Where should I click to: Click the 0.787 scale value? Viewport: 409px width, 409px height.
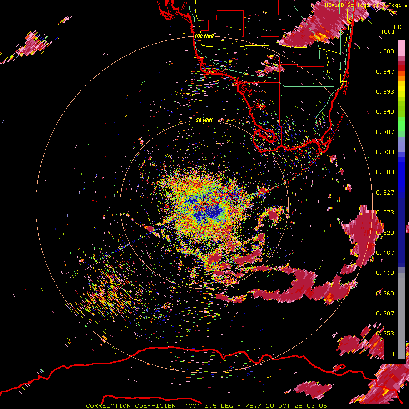385,132
